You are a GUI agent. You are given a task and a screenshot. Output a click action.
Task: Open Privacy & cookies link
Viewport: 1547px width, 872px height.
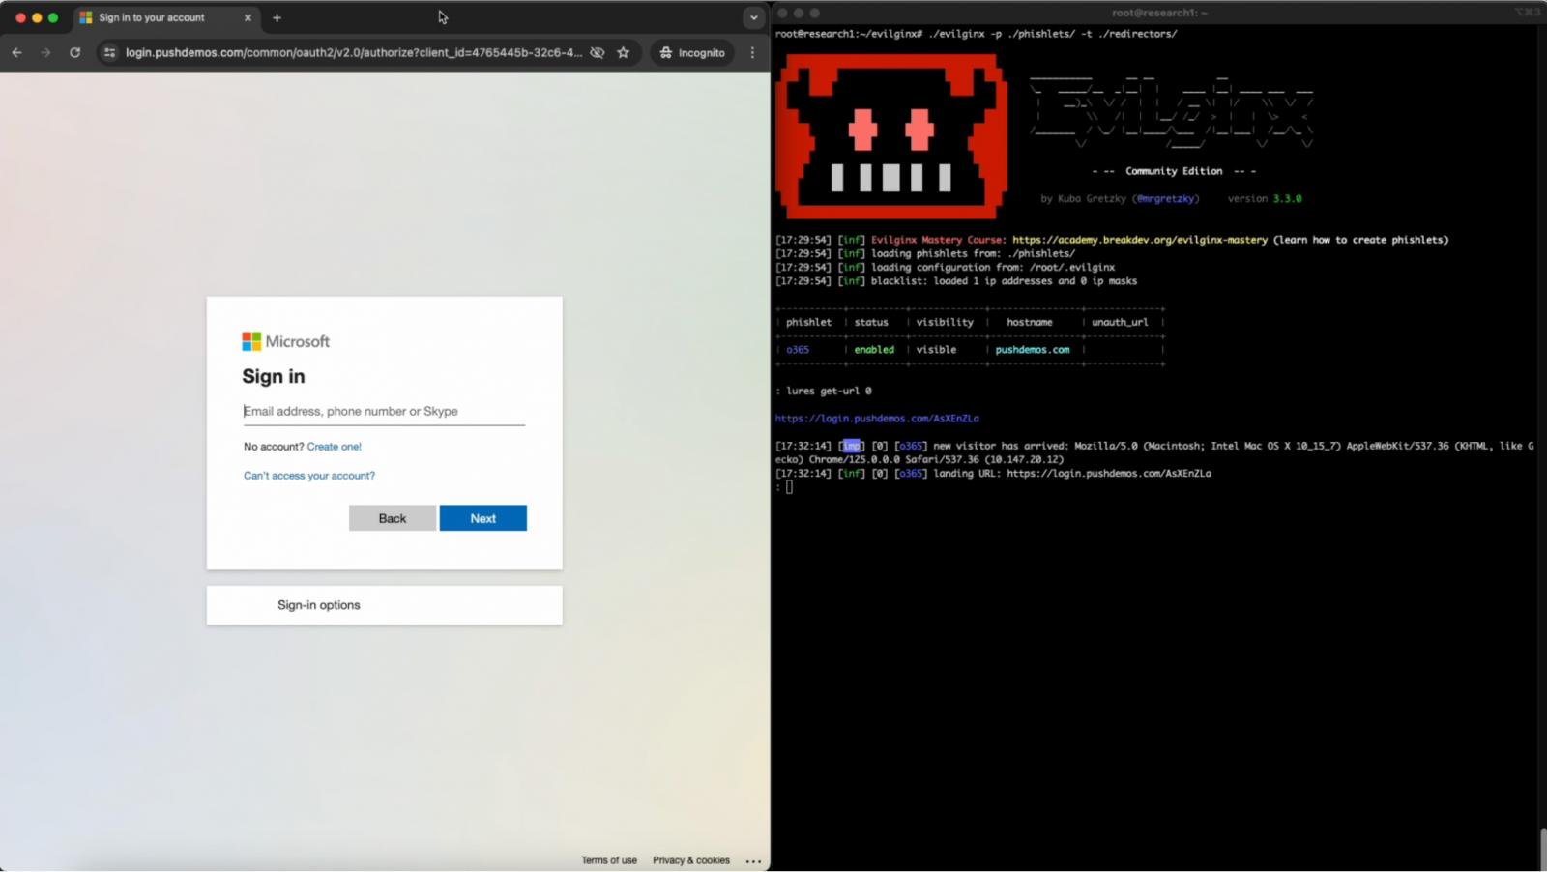(x=691, y=860)
